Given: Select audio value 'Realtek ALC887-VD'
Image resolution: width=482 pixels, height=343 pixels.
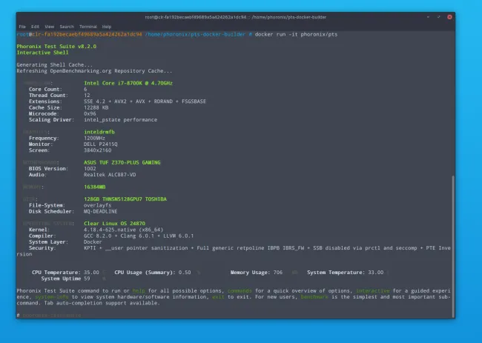Looking at the screenshot, I should (110, 175).
